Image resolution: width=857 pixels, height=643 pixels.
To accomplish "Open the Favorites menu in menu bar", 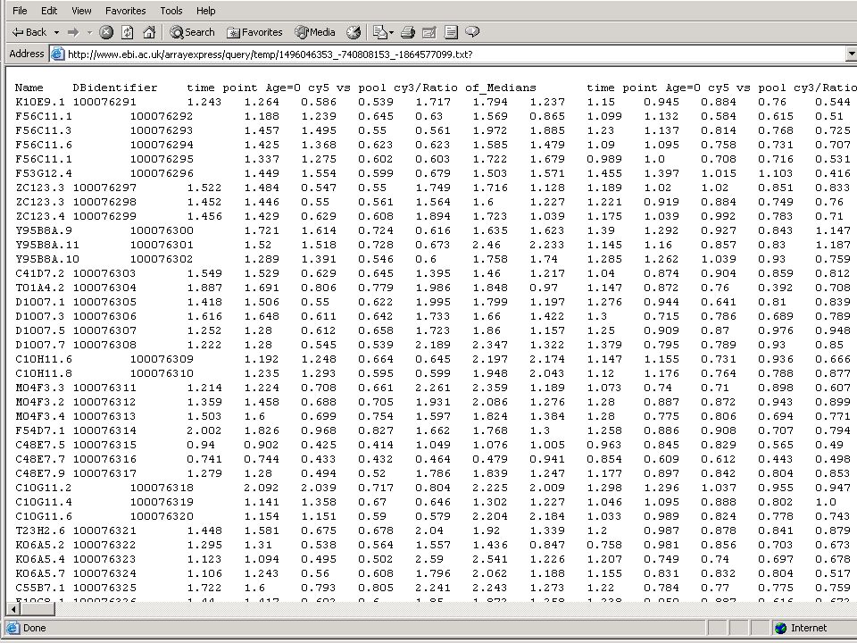I will [x=126, y=11].
